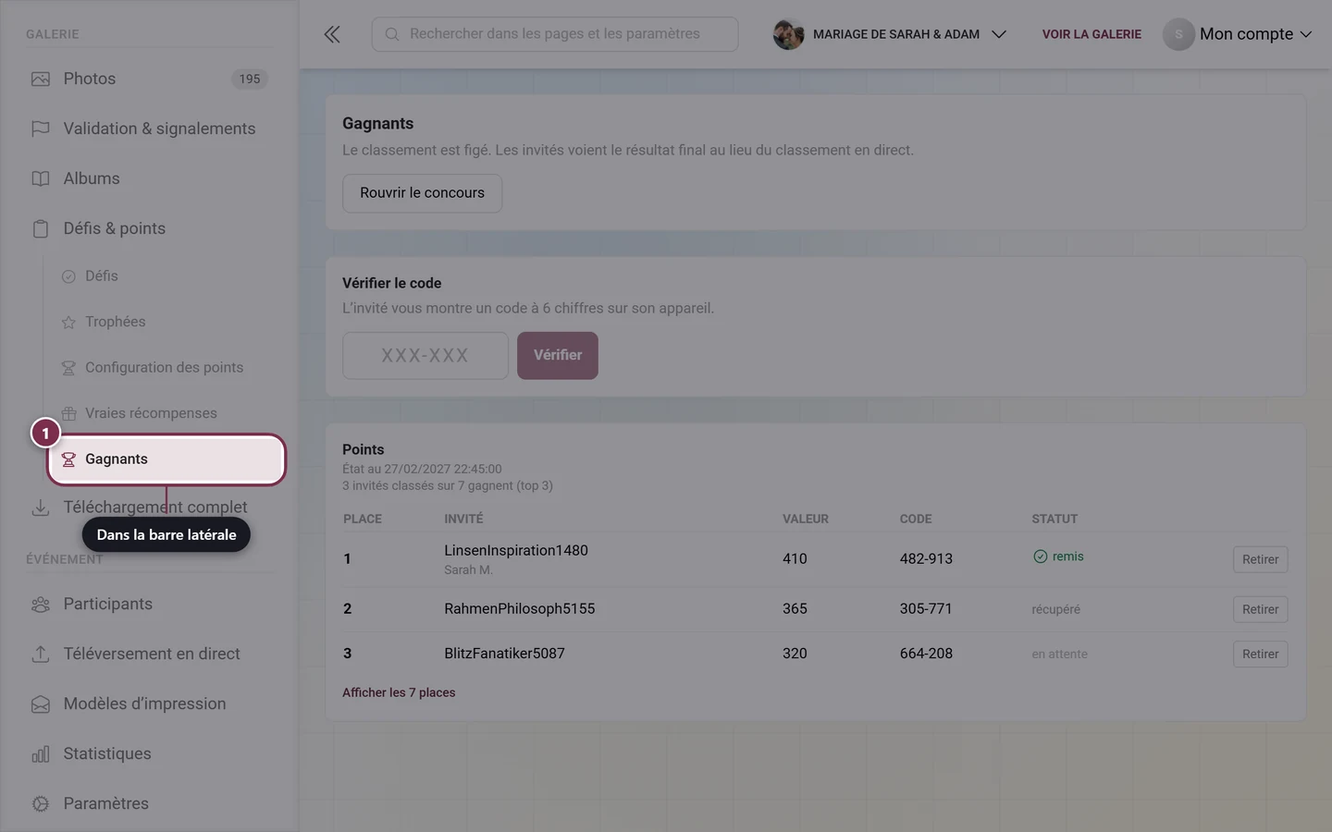Click the event avatar thumbnail in header

[788, 34]
